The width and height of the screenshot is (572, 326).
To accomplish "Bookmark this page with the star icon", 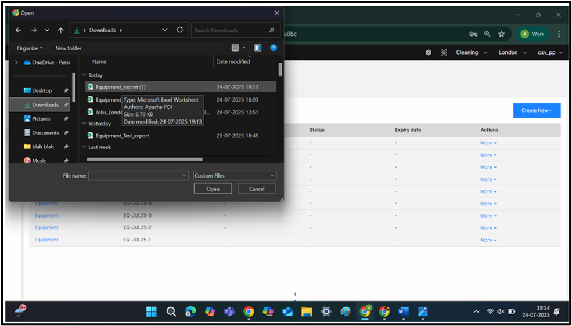I will point(502,34).
